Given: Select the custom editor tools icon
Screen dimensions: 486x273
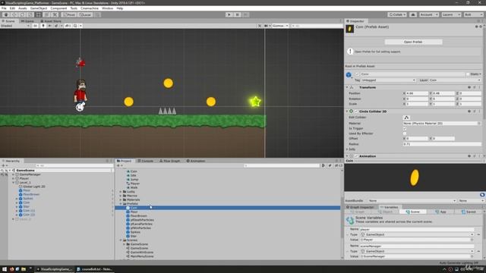Looking at the screenshot, I should [x=55, y=14].
